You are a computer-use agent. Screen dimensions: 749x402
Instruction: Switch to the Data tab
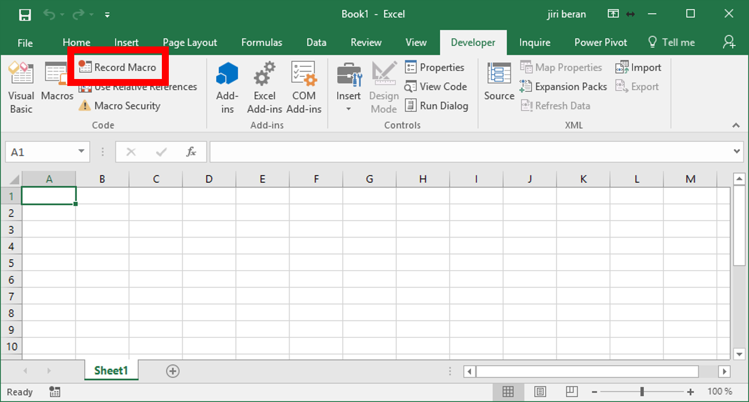(316, 43)
